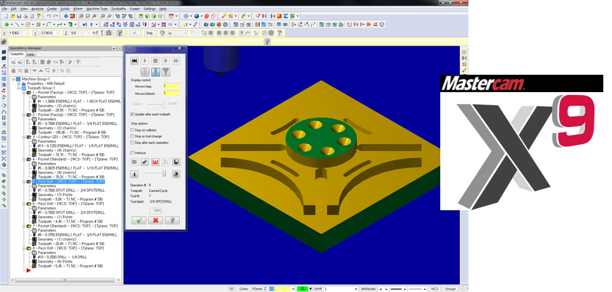Image resolution: width=612 pixels, height=292 pixels.
Task: Select Simulate tool and holder funnel icon
Action: 166,72
